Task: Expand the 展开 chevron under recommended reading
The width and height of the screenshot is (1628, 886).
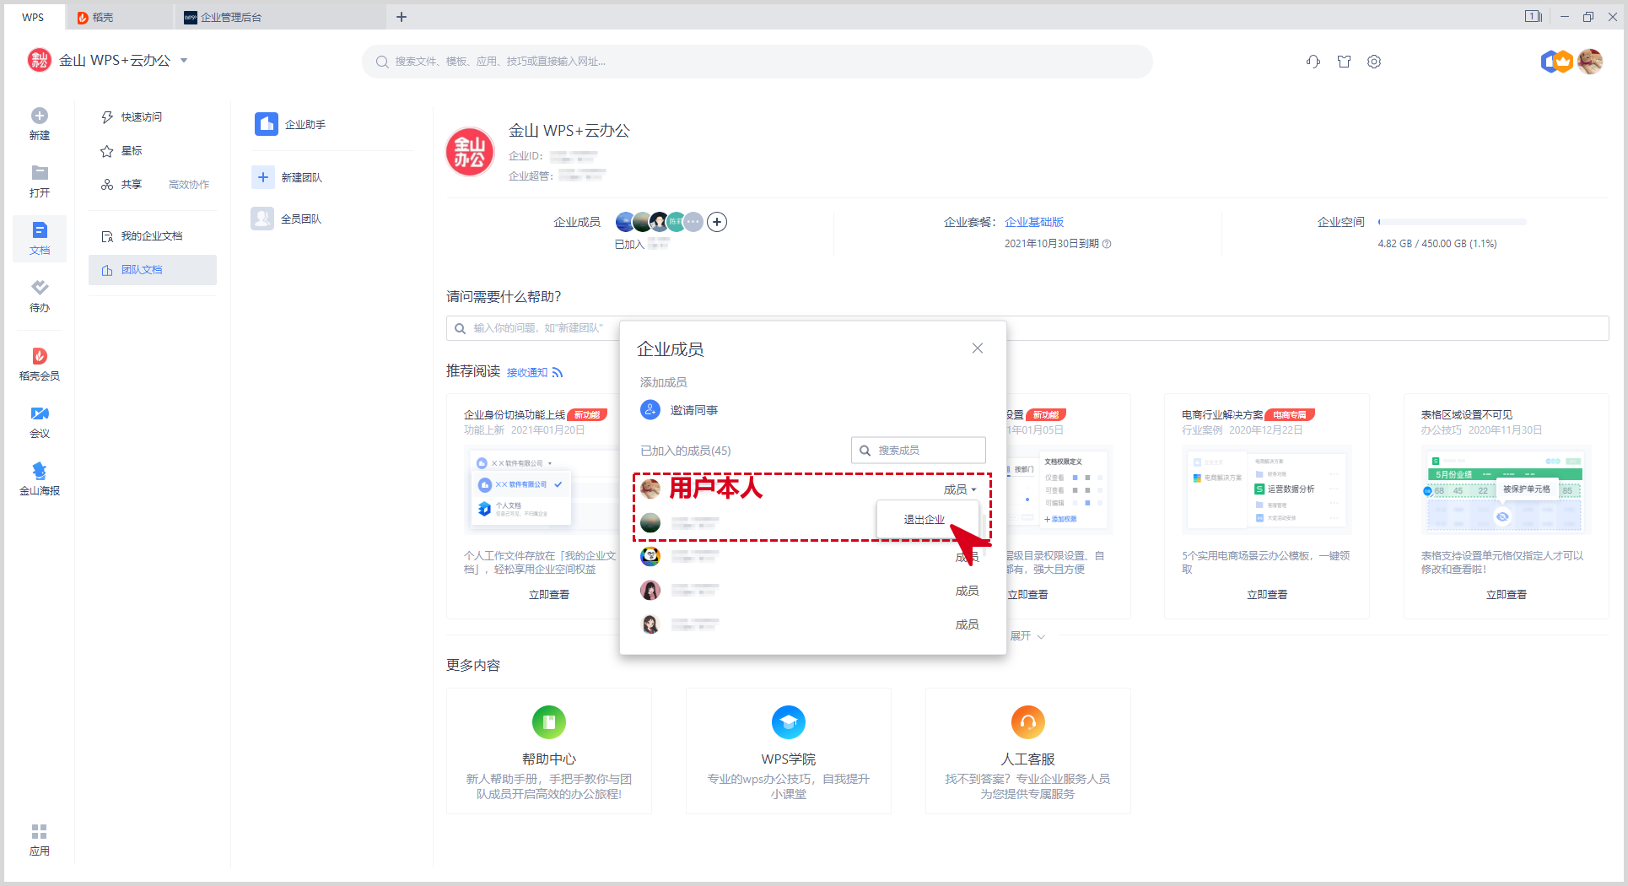Action: tap(1041, 637)
